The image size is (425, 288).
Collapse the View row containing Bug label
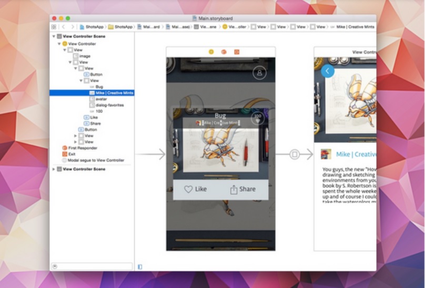tap(81, 81)
